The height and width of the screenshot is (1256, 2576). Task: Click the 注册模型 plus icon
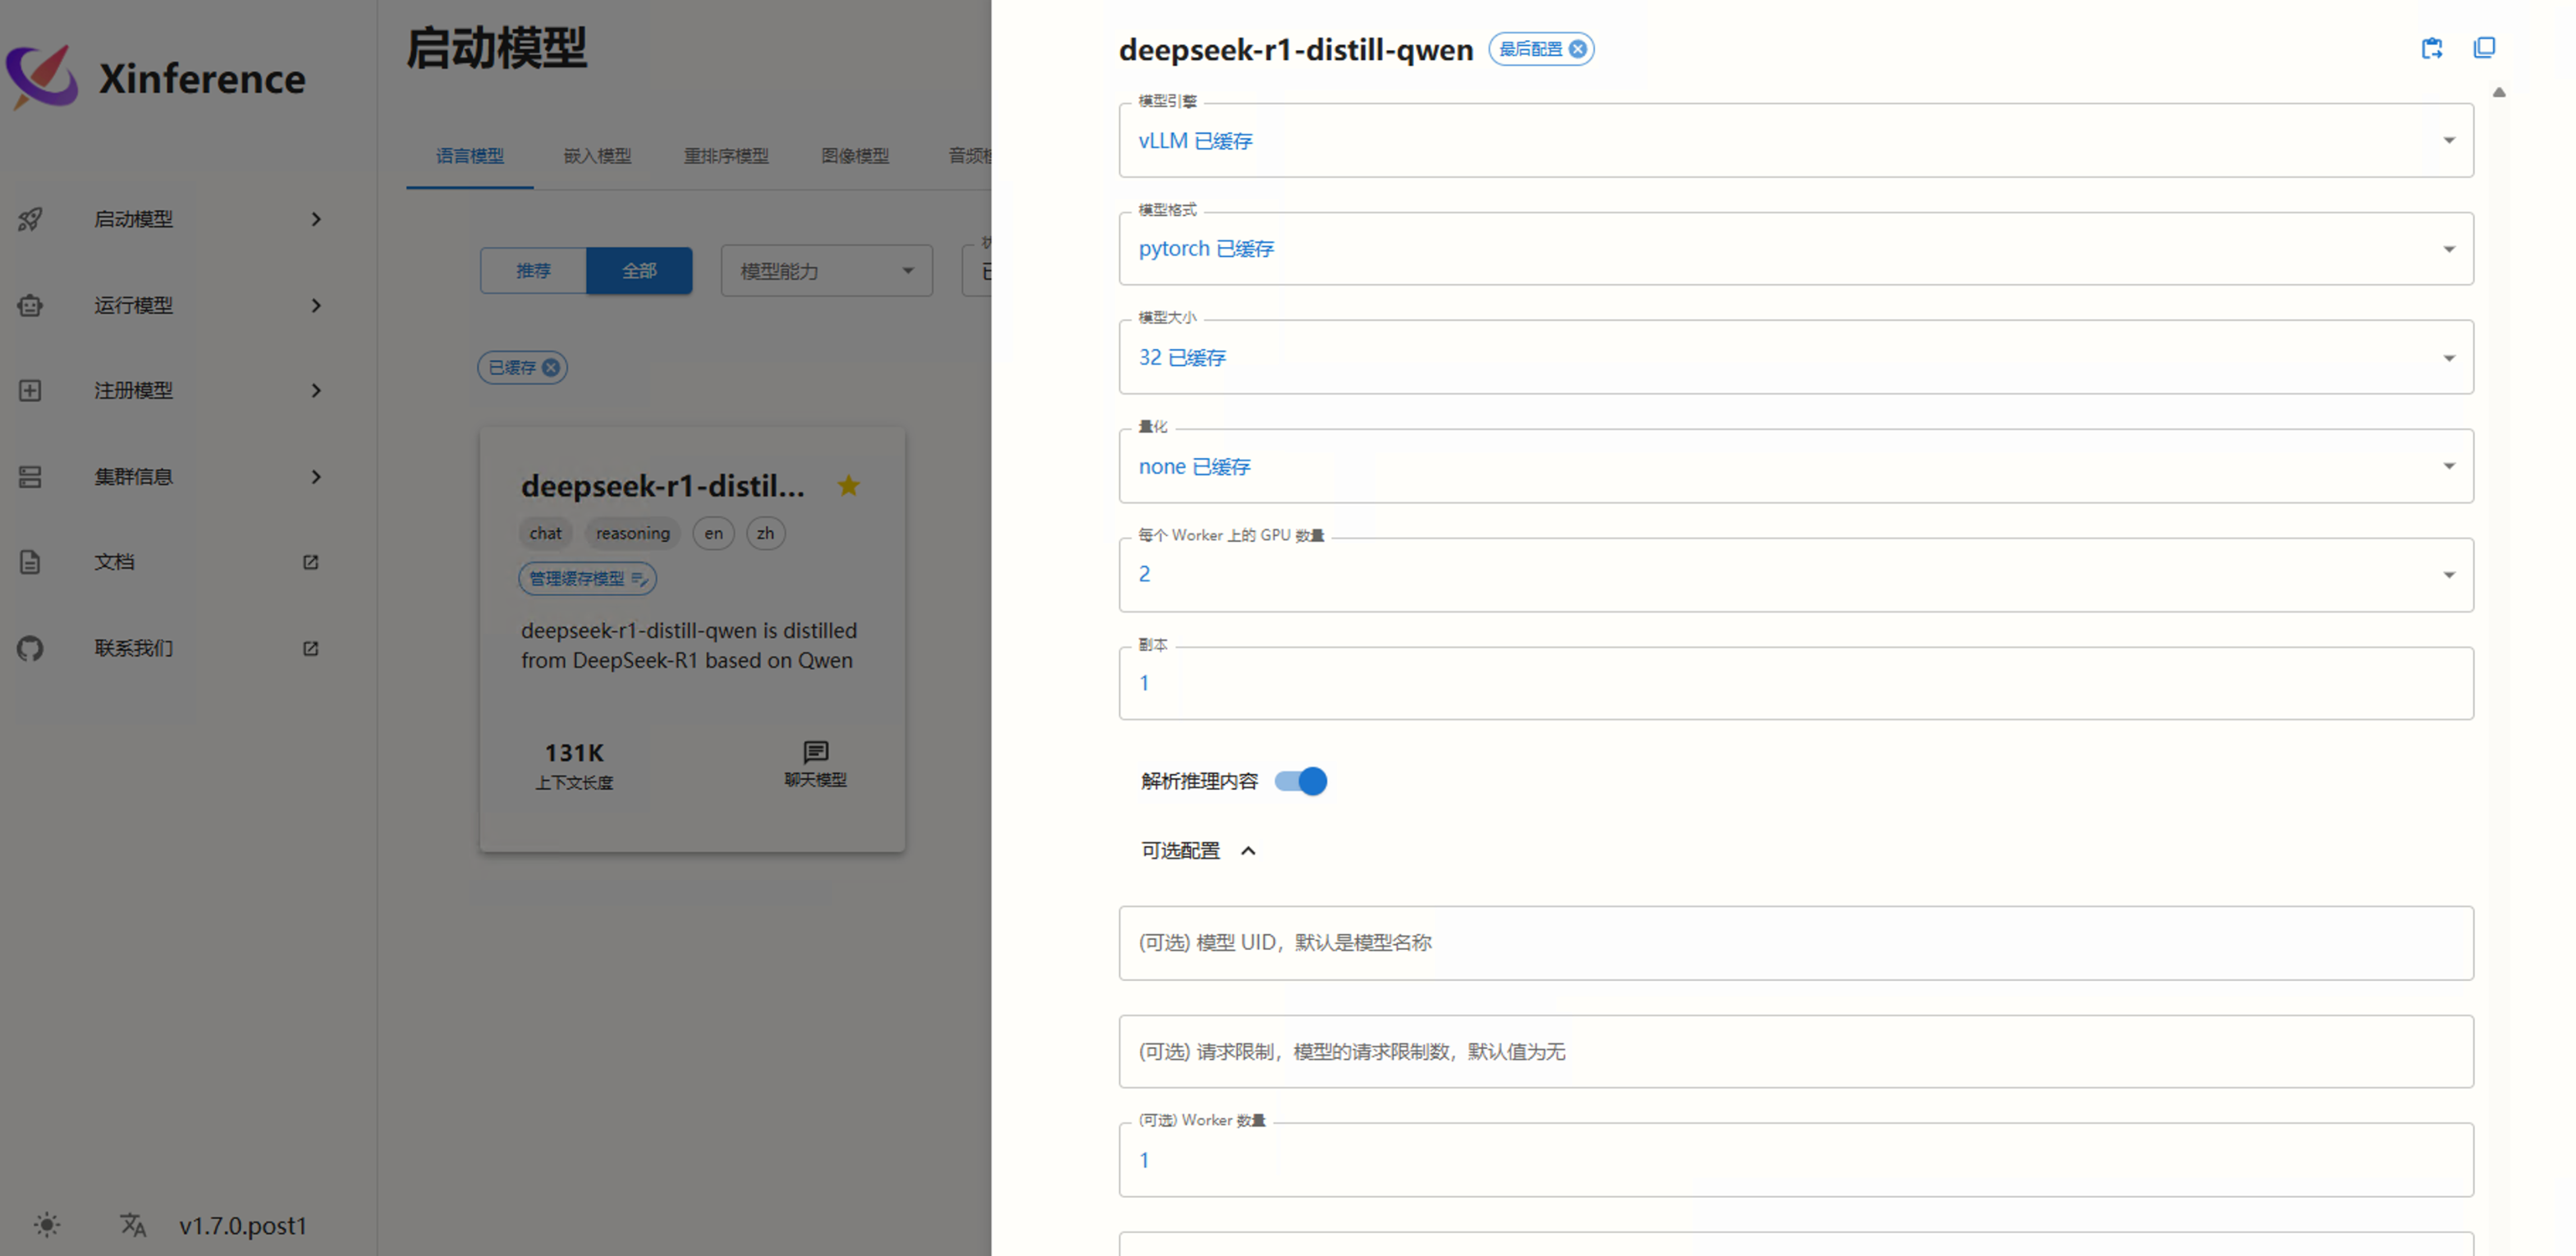(29, 390)
